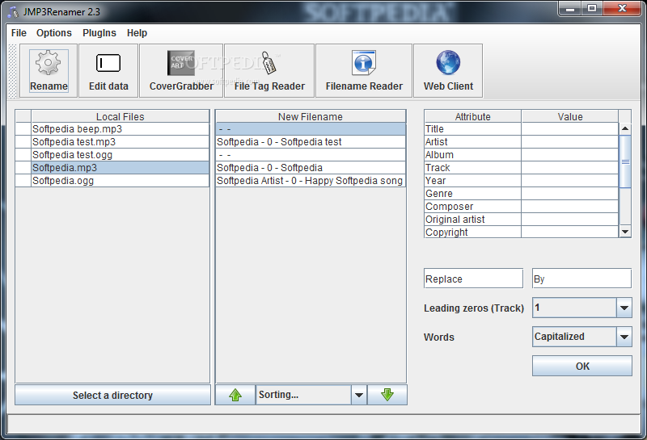Screen dimensions: 647x440
Task: Close the JMP3Renamer window
Action: (x=622, y=8)
